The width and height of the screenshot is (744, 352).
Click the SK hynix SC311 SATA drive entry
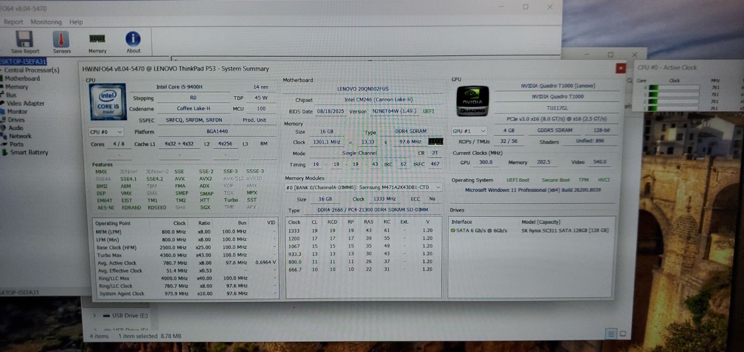coord(565,230)
